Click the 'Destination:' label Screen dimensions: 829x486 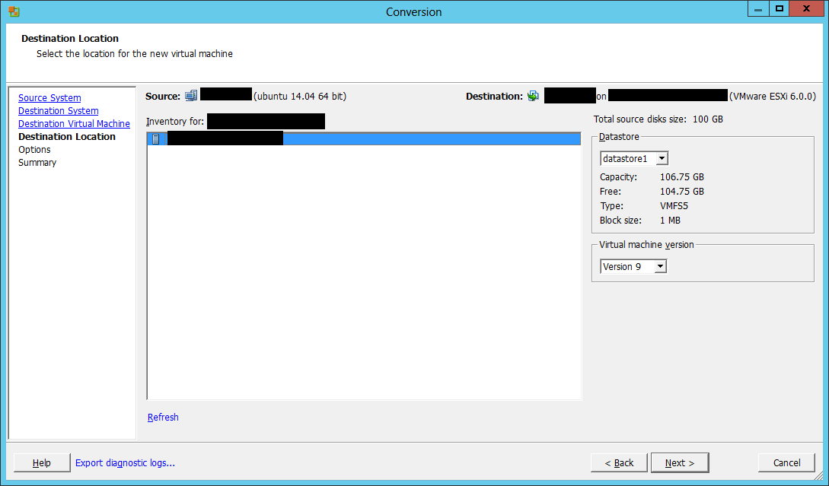coord(494,96)
